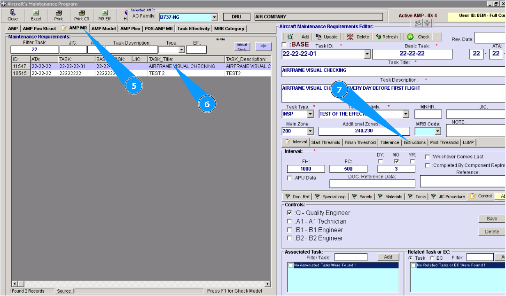Image resolution: width=506 pixels, height=296 pixels.
Task: Open the Task Effectivity tab
Action: (193, 28)
